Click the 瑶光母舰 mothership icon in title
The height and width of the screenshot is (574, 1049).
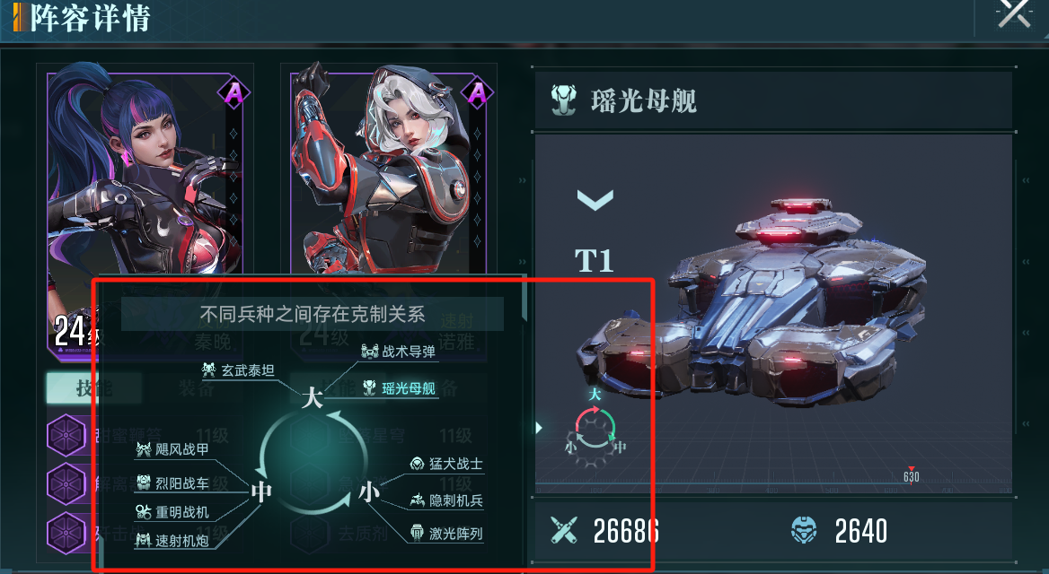click(x=563, y=100)
